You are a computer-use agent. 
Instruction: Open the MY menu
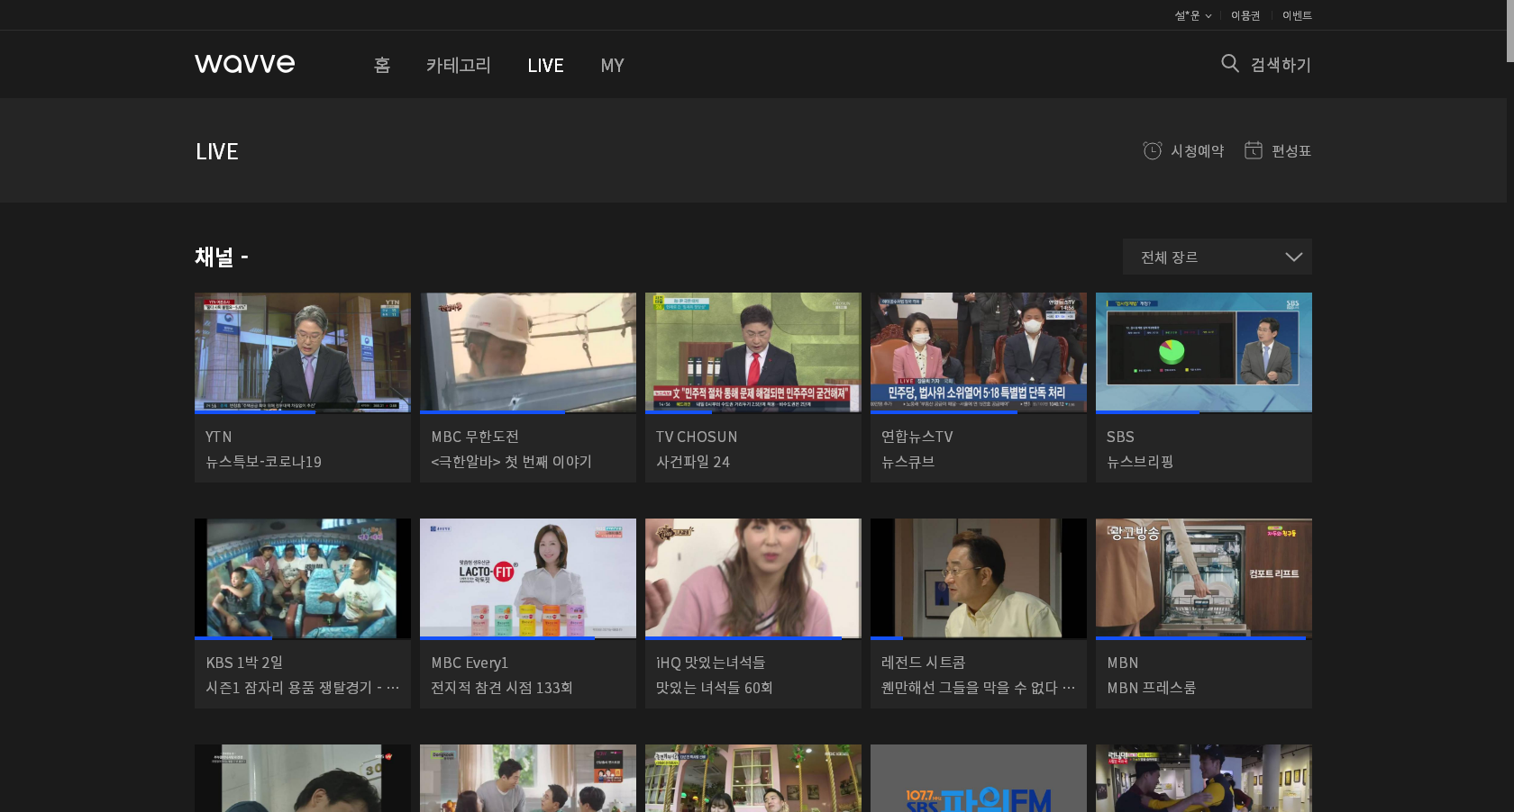[612, 65]
